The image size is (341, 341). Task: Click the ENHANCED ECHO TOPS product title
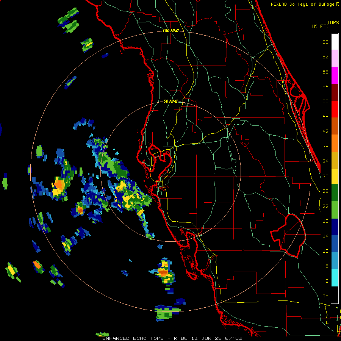[x=133, y=338]
